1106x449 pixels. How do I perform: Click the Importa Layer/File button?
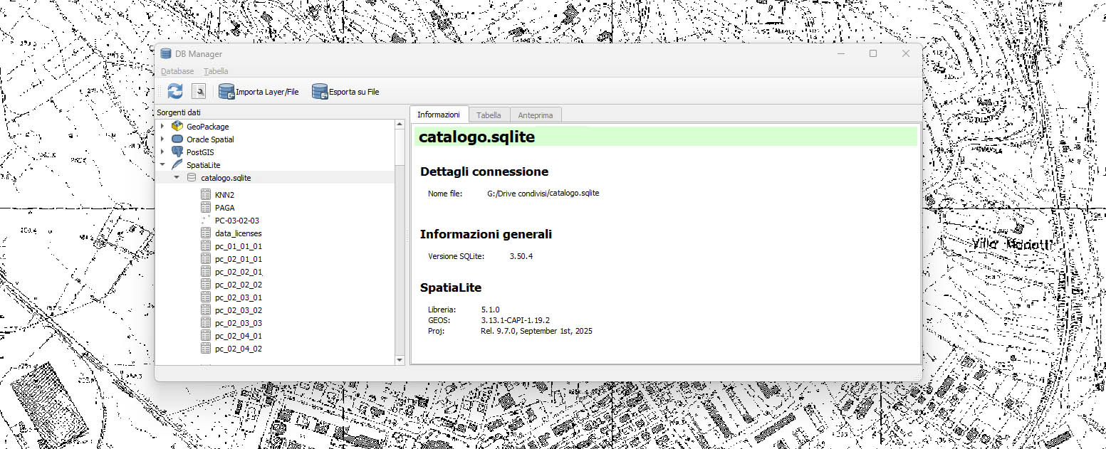coord(259,91)
